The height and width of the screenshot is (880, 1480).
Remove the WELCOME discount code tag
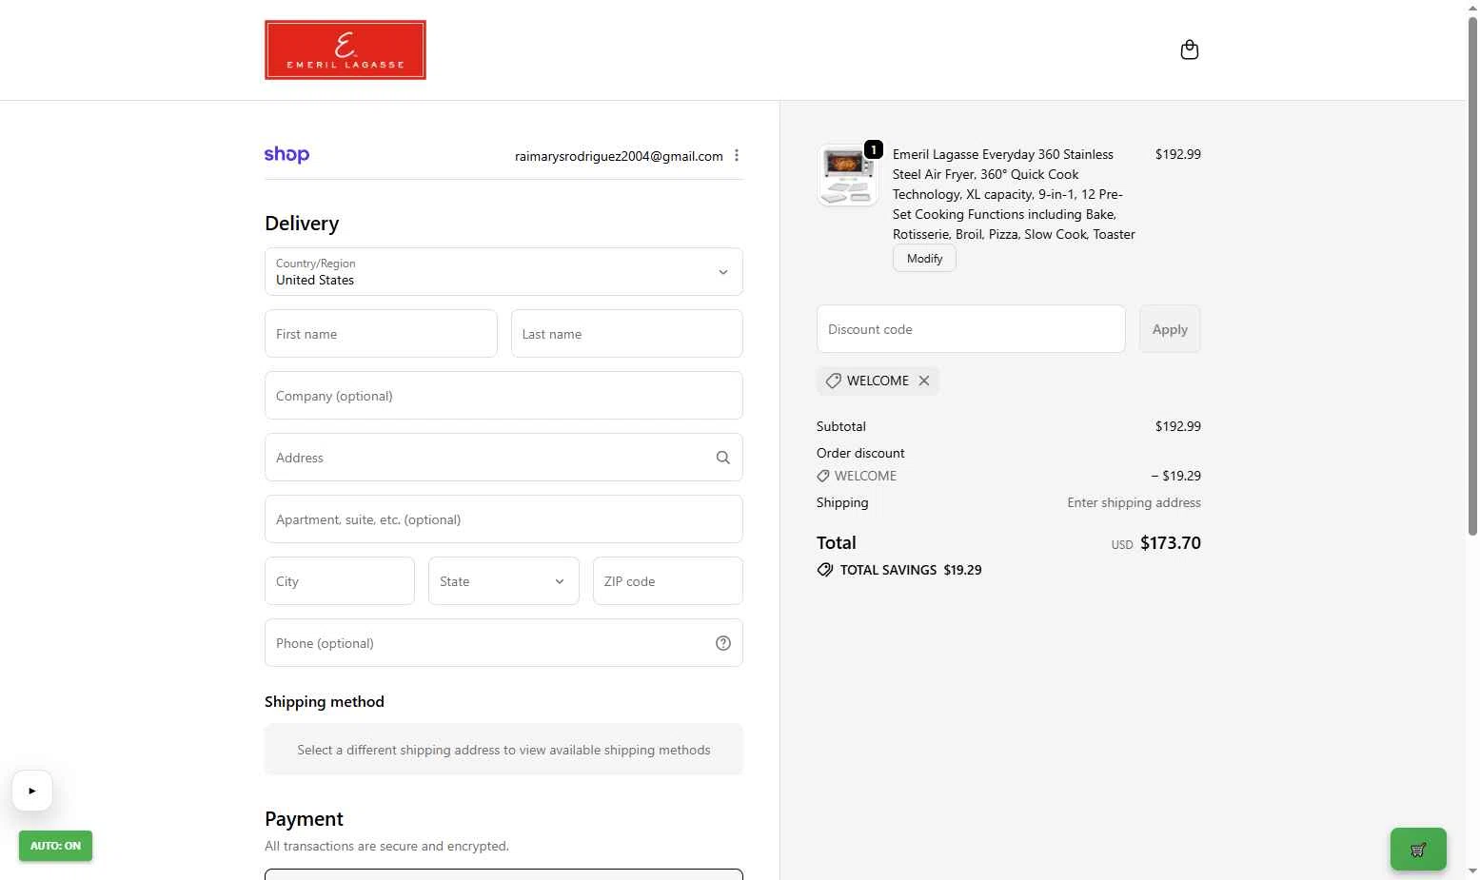(923, 381)
